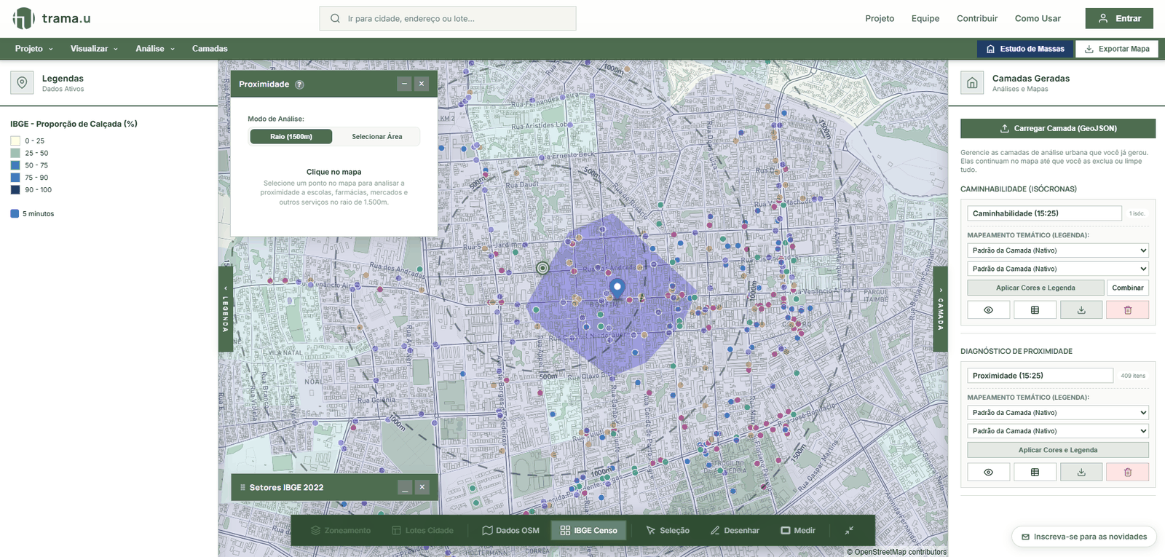Click the trama.u logo icon

click(x=23, y=18)
